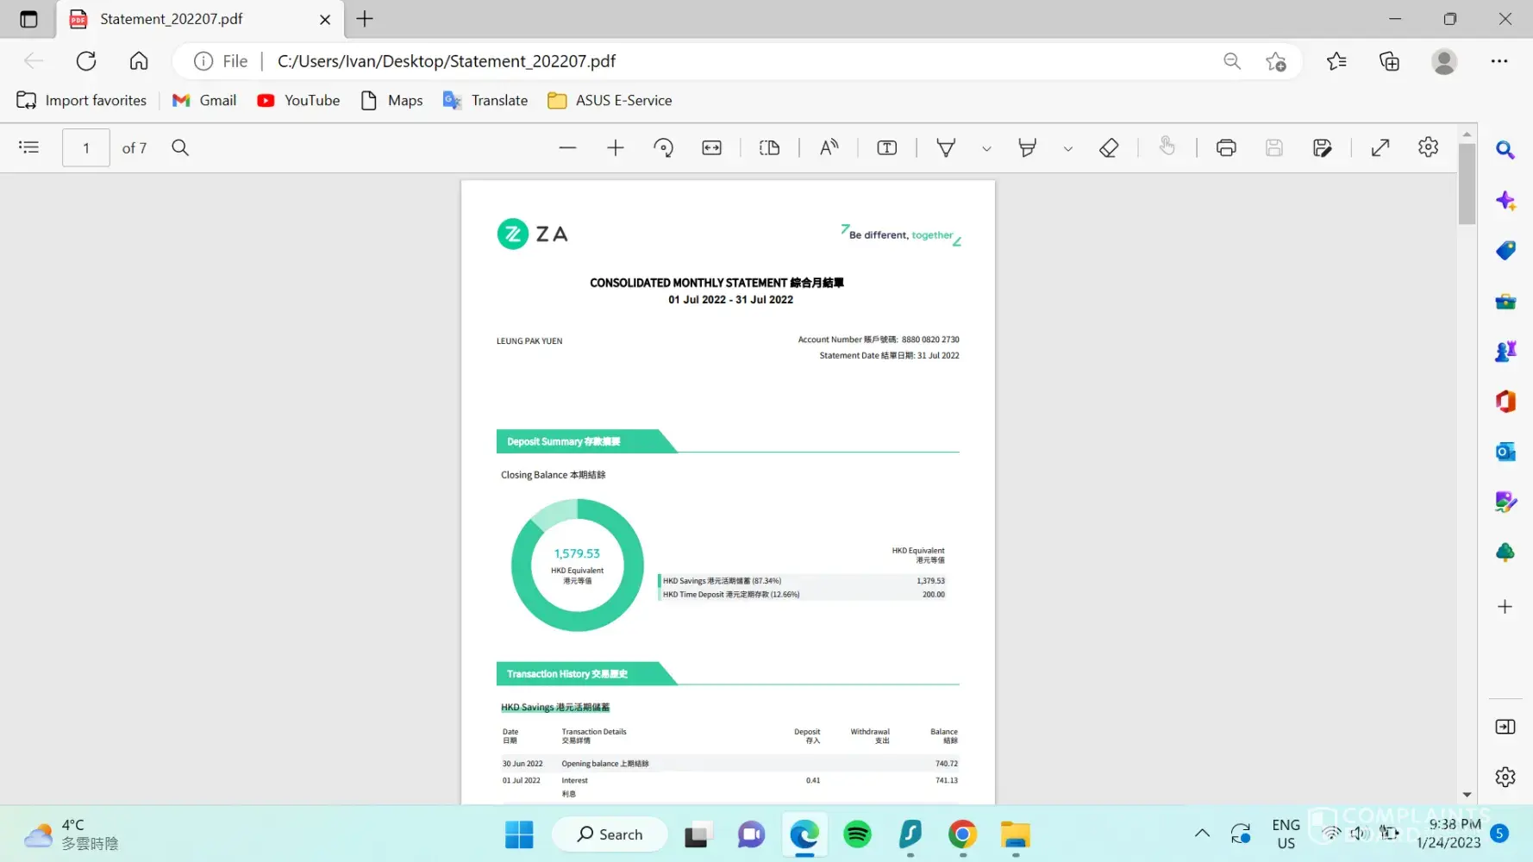Viewport: 1533px width, 862px height.
Task: Toggle the table of contents panel
Action: click(x=29, y=147)
